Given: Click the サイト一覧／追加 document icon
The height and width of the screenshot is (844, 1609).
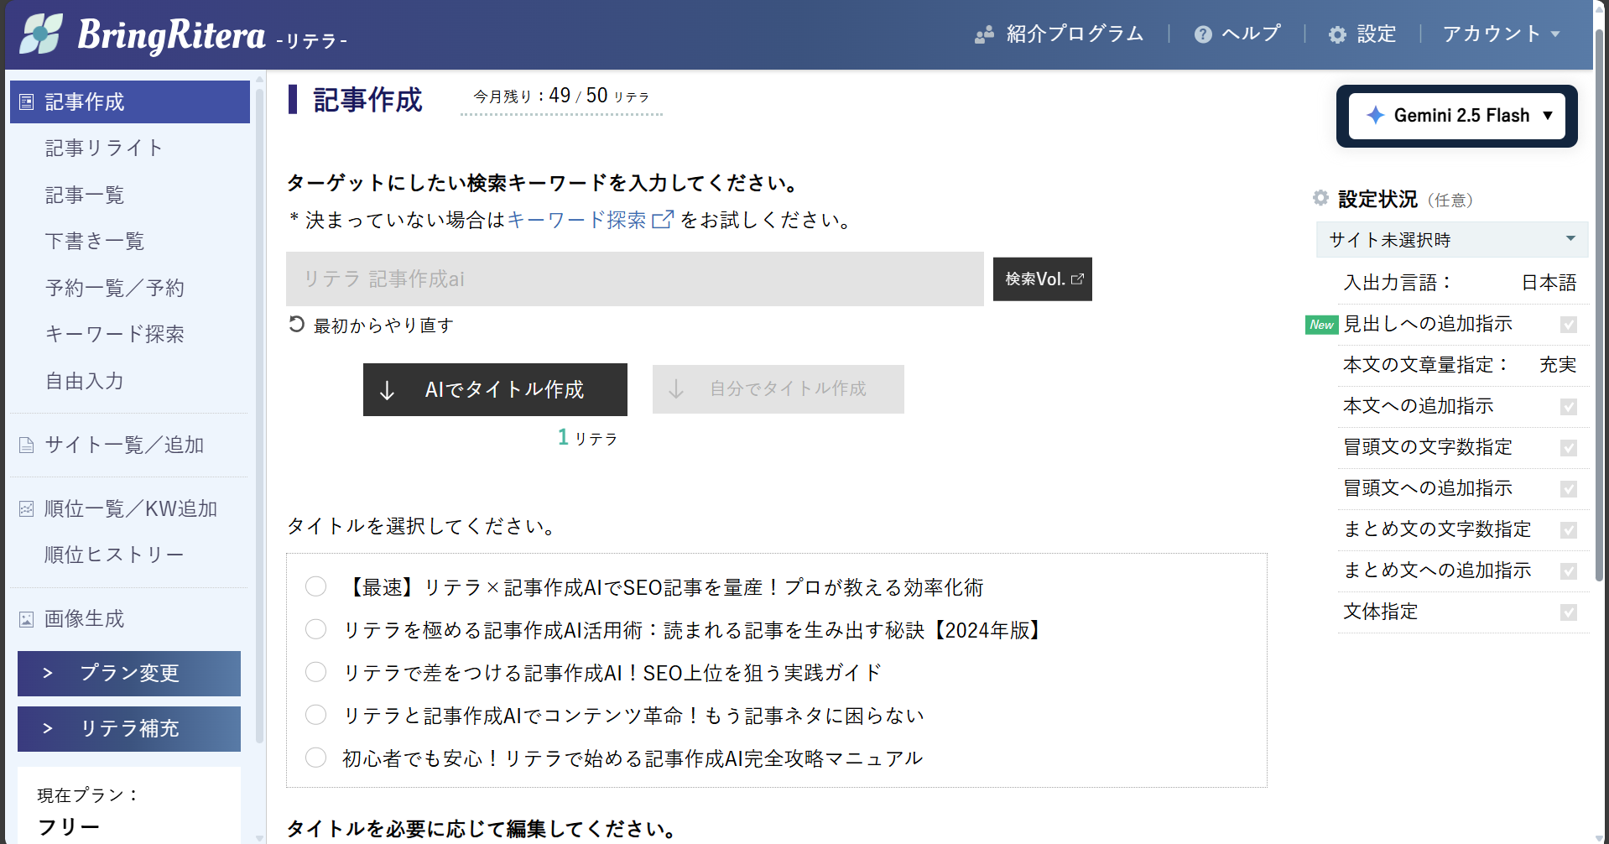Looking at the screenshot, I should [27, 445].
